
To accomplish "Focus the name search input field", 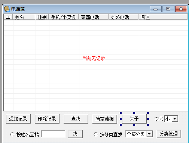I will (53, 134).
